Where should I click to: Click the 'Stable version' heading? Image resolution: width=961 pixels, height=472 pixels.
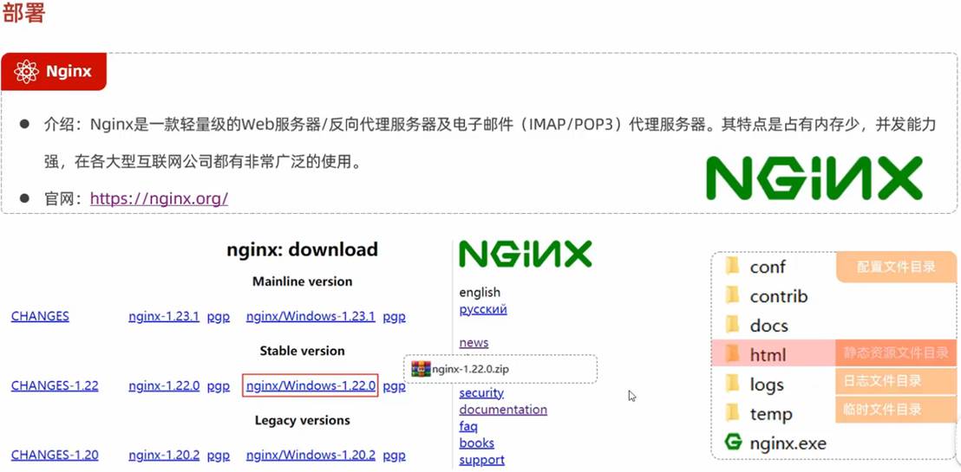pyautogui.click(x=302, y=351)
